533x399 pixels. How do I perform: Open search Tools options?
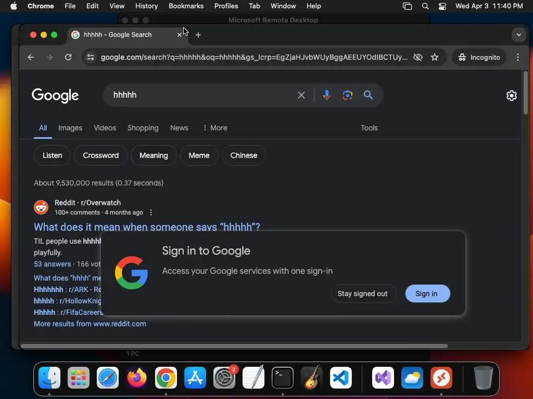coord(369,128)
